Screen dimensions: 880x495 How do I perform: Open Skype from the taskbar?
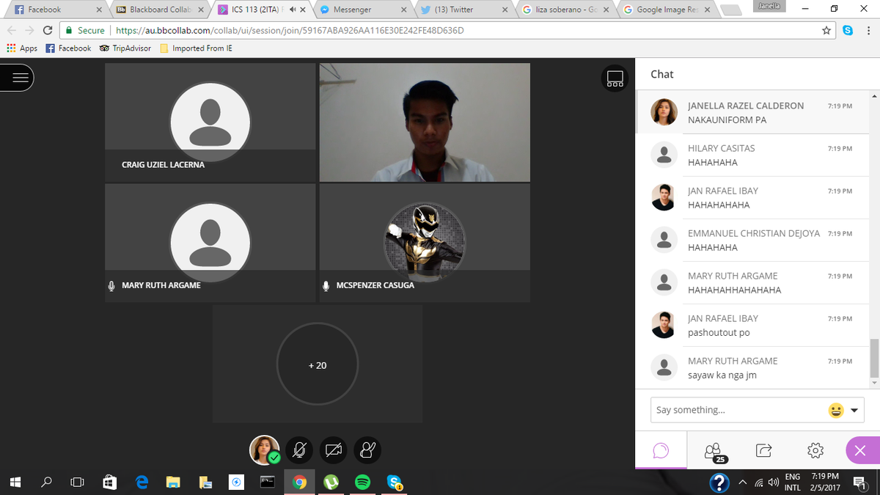(395, 483)
